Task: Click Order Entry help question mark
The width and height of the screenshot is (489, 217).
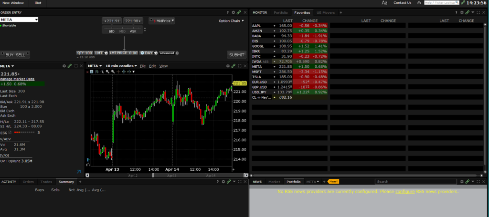Action: click(228, 12)
